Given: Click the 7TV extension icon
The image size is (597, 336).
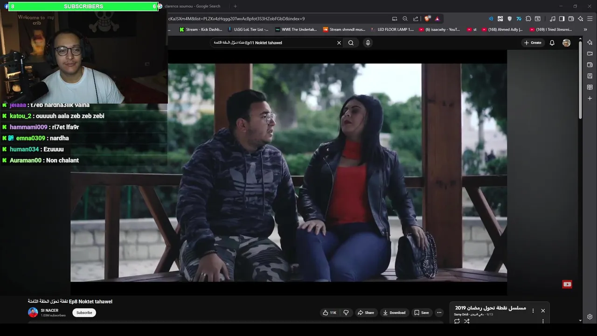Looking at the screenshot, I should pos(519,19).
